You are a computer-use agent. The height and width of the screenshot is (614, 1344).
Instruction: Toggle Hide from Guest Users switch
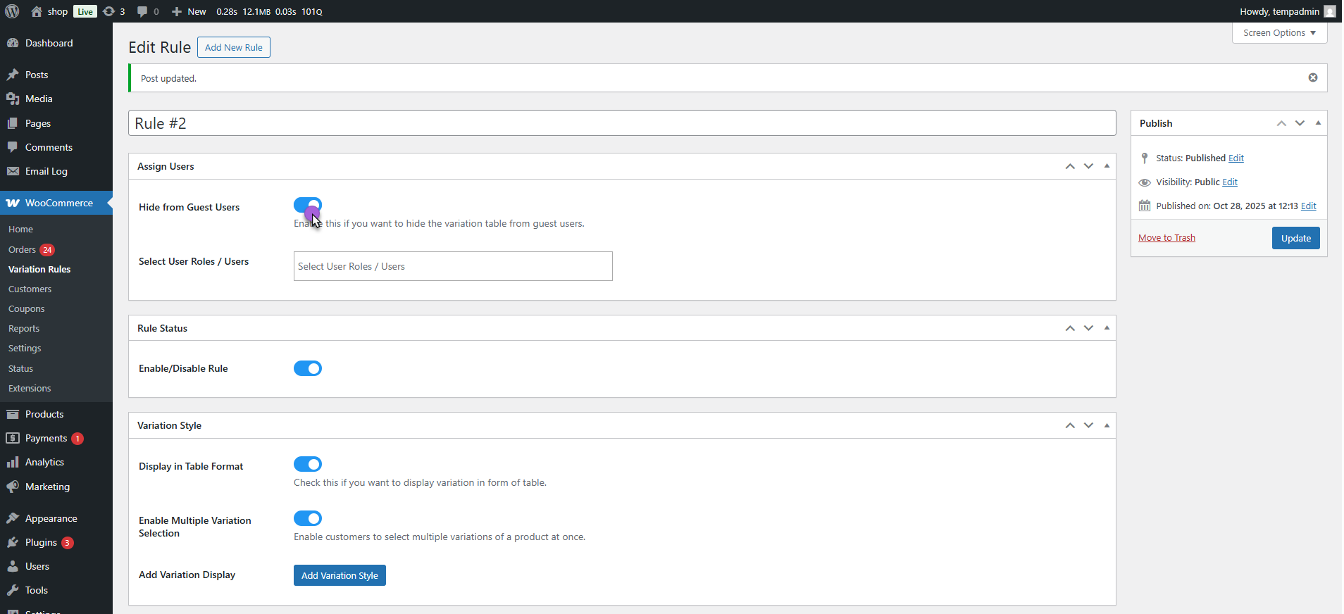point(308,205)
